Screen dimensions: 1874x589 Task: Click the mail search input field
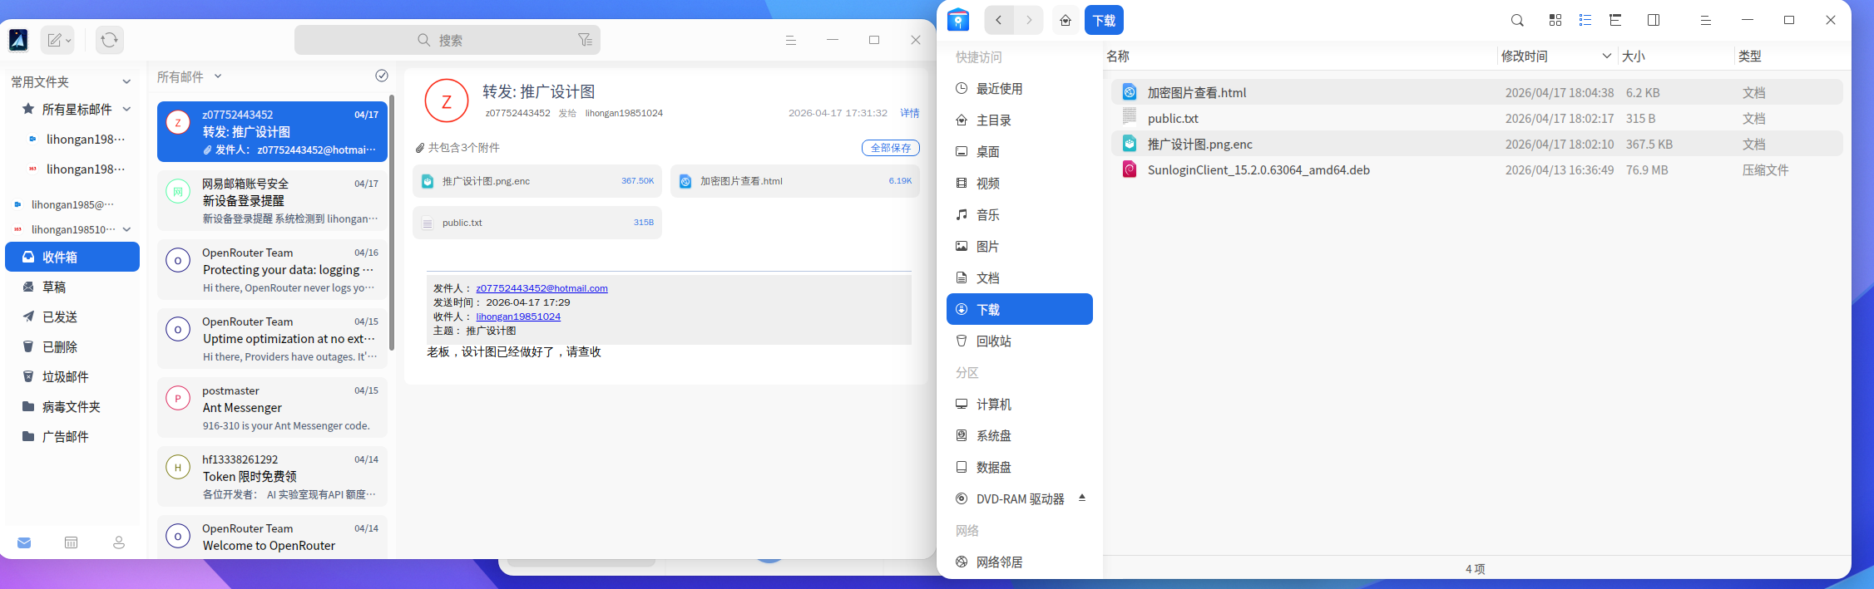click(491, 40)
